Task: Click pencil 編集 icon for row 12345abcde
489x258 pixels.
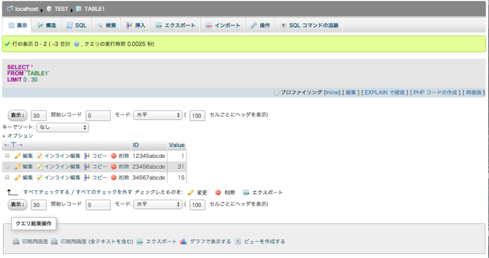Action: [x=18, y=156]
